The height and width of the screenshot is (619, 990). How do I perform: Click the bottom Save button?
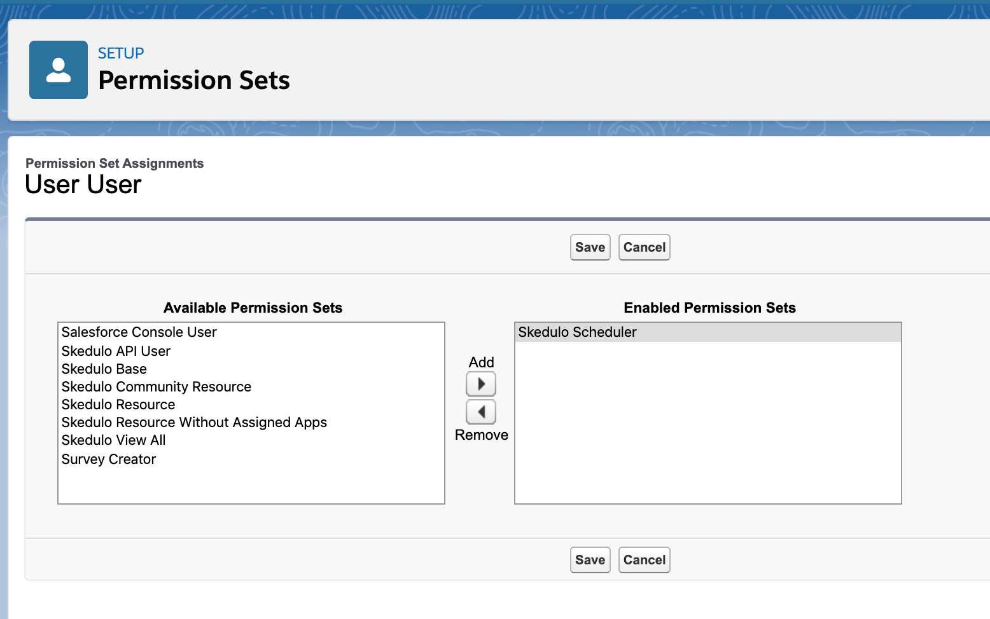tap(589, 560)
